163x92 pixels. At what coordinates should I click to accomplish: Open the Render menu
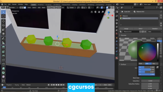(14, 4)
